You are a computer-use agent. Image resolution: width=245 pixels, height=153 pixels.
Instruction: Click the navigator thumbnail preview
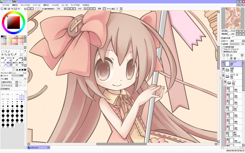233,18
